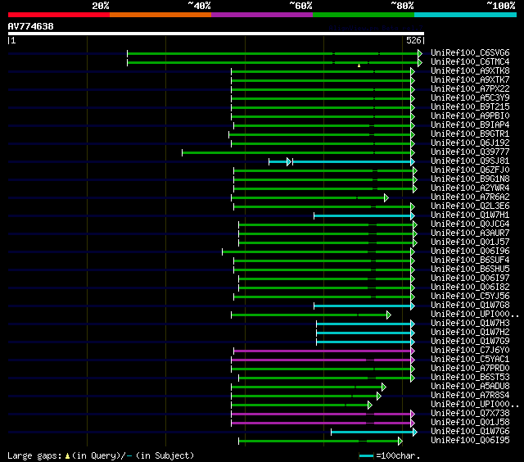Image resolution: width=524 pixels, height=462 pixels.
Task: Select the UniRef100_Q1W7H3 label
Action: (470, 324)
